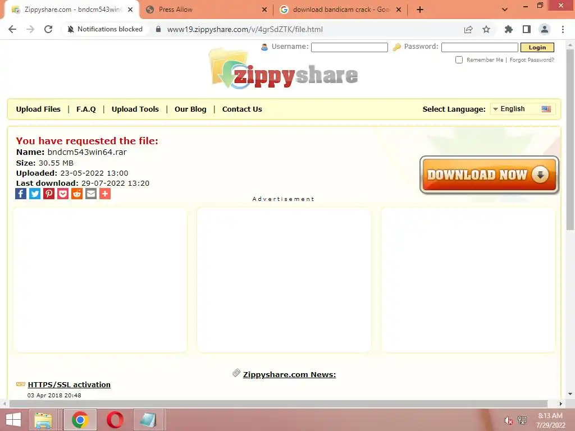The height and width of the screenshot is (431, 575).
Task: Share file link via email icon
Action: (91, 194)
